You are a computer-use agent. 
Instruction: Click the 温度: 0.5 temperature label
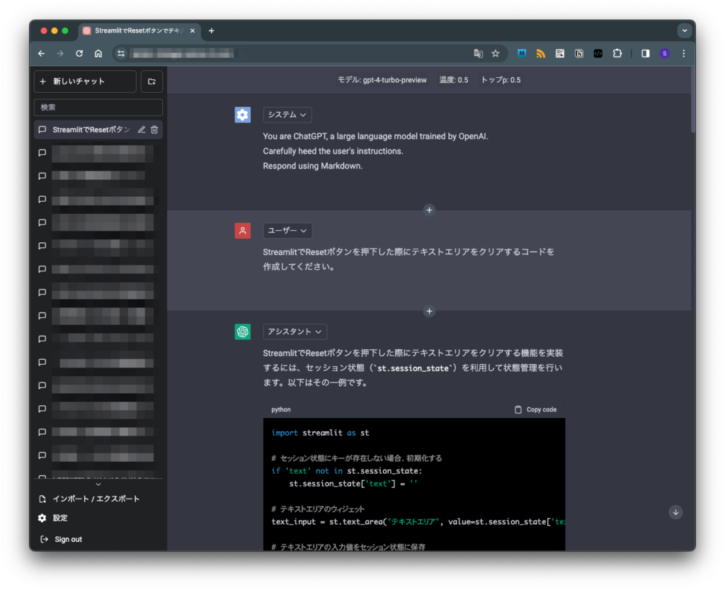[454, 80]
